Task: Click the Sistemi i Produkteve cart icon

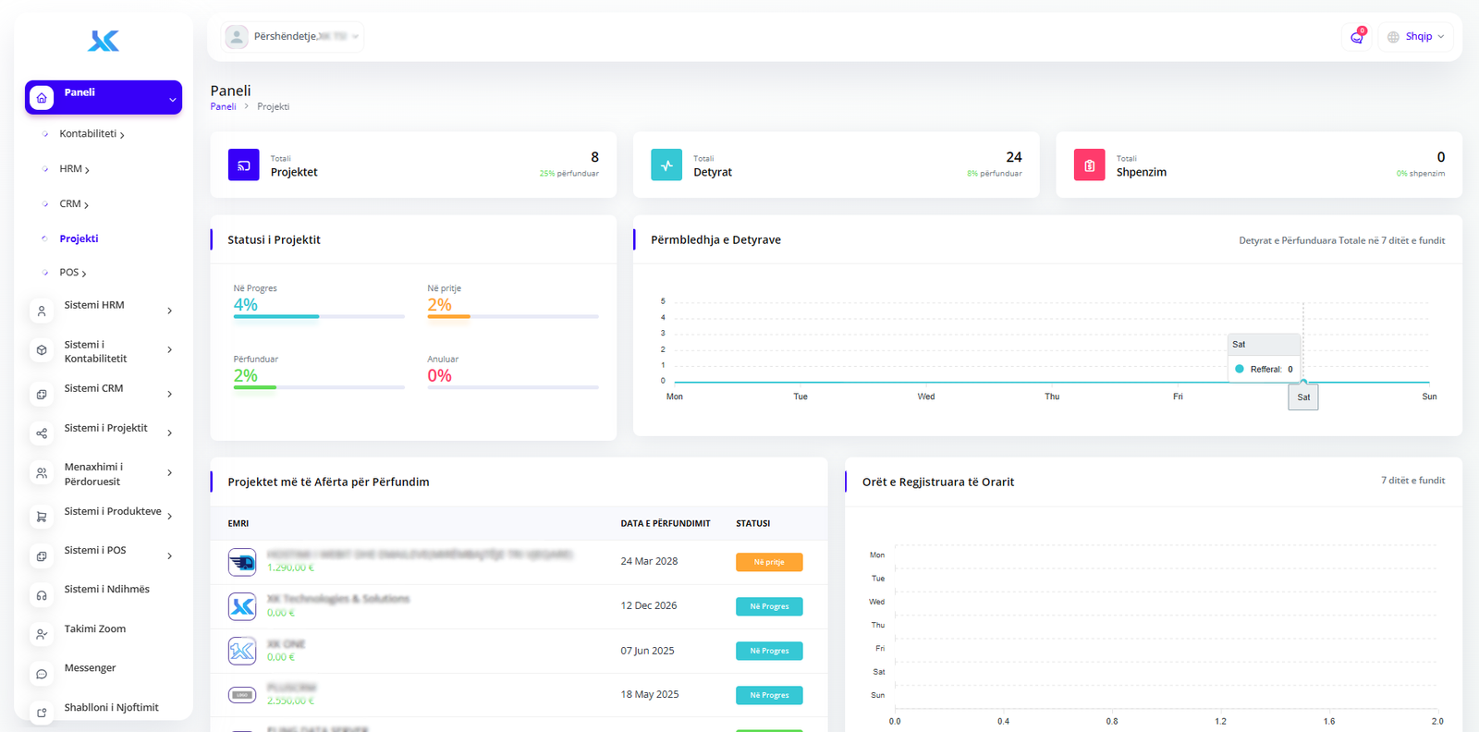Action: point(42,517)
